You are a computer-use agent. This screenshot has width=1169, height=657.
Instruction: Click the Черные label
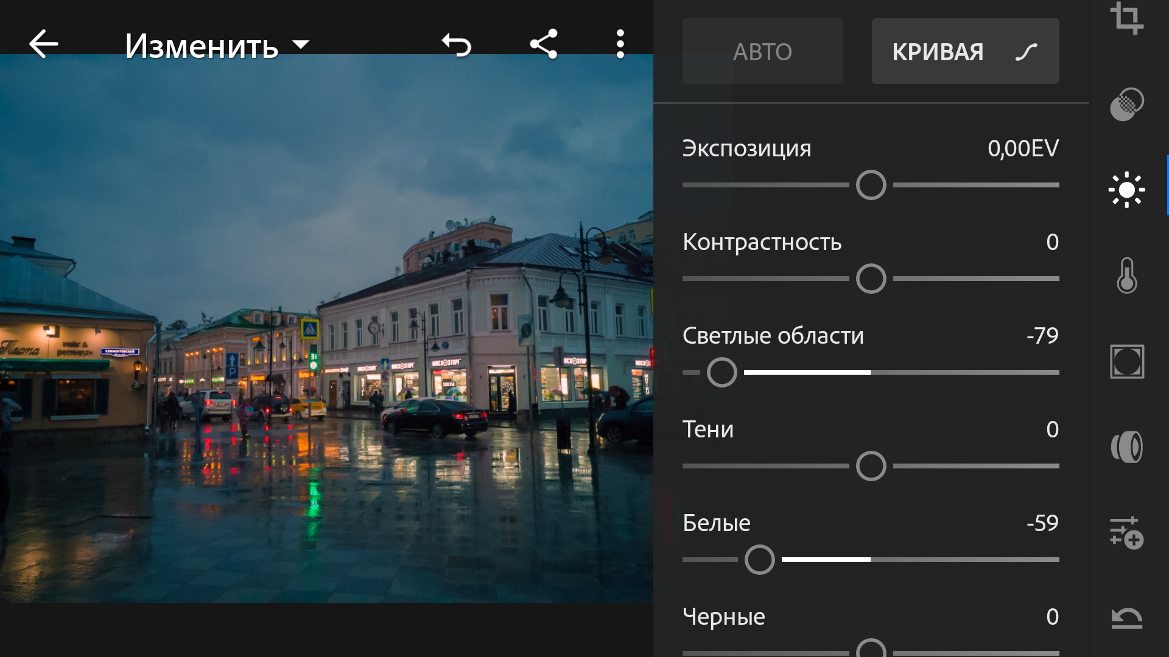pos(723,617)
